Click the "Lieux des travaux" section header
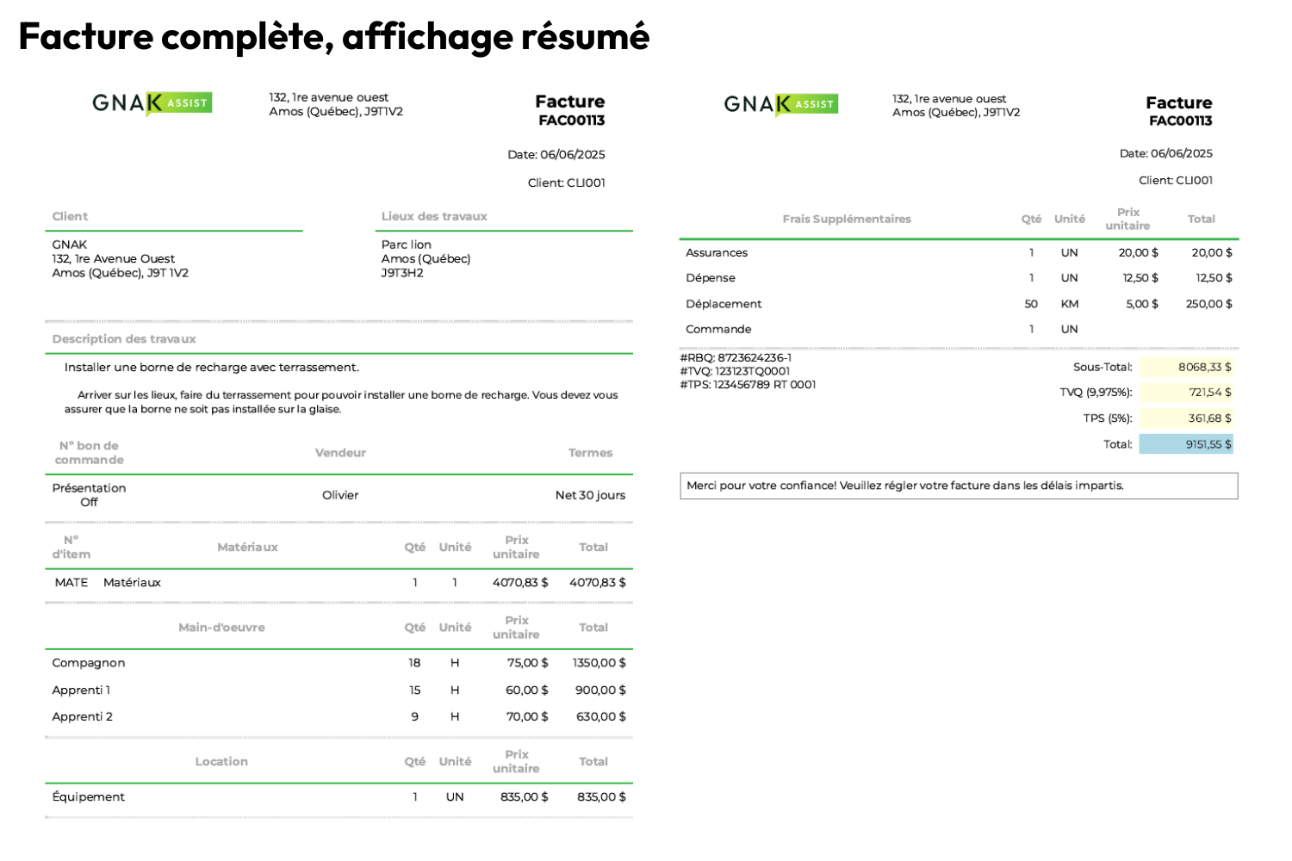Viewport: 1292px width, 861px height. point(434,216)
